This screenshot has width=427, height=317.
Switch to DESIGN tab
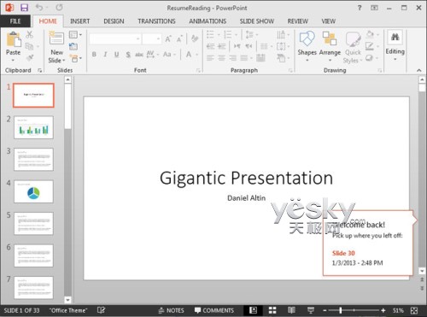[114, 21]
